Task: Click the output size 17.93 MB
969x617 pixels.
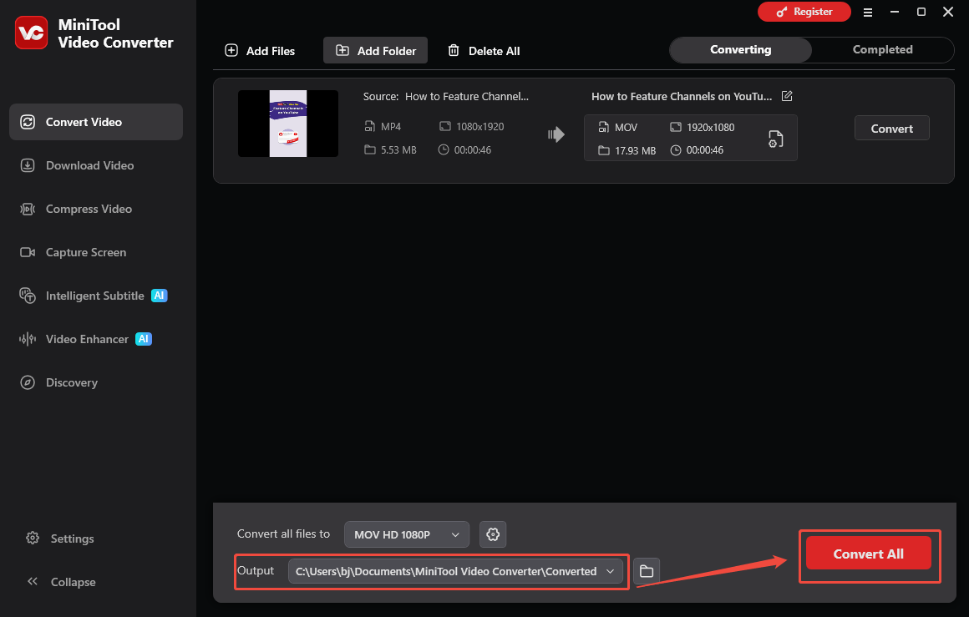Action: coord(635,150)
